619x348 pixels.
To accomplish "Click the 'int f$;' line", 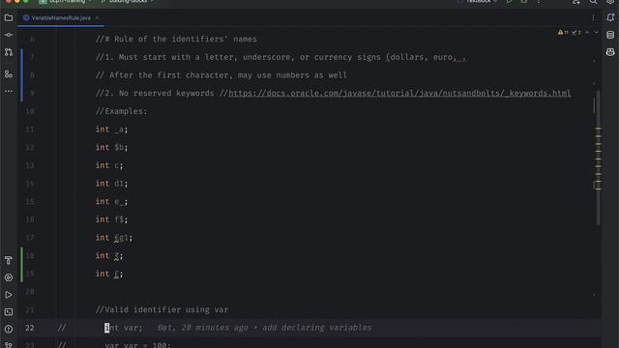I will 112,219.
